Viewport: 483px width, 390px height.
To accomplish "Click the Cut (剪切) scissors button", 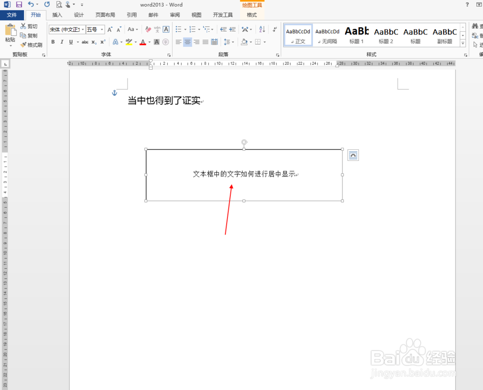I will coord(29,26).
